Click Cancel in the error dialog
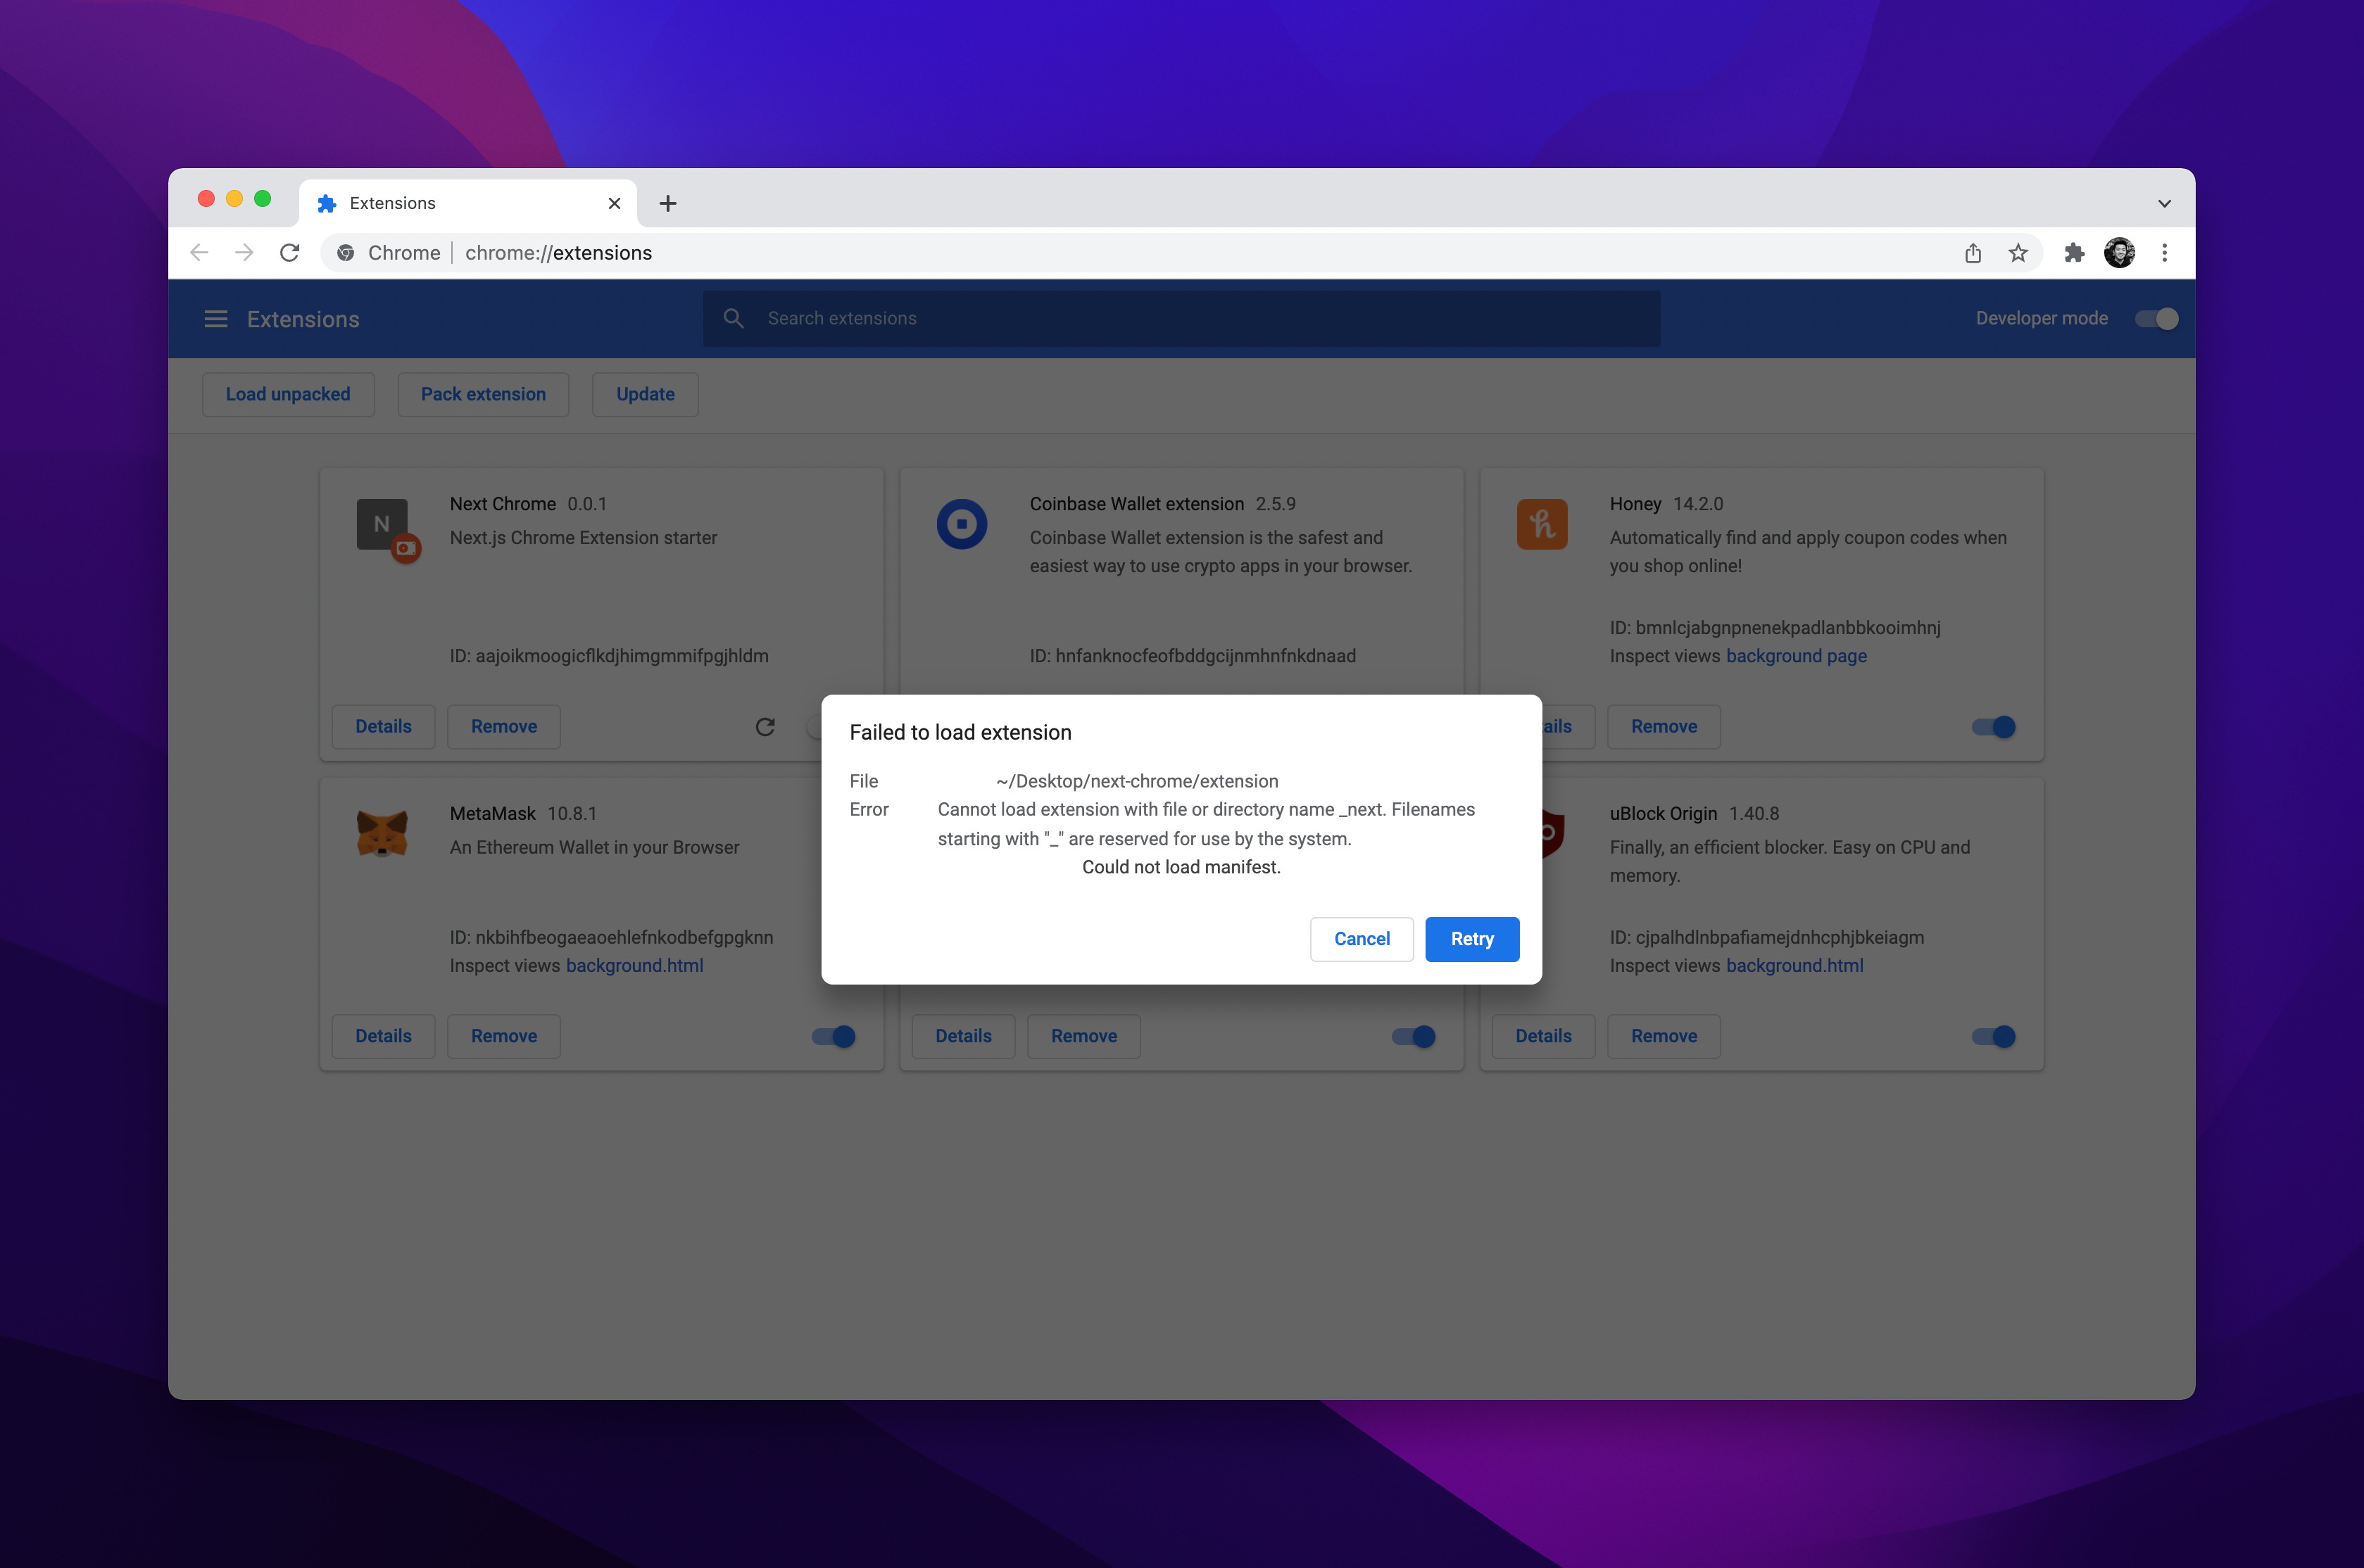The height and width of the screenshot is (1568, 2364). click(x=1361, y=939)
